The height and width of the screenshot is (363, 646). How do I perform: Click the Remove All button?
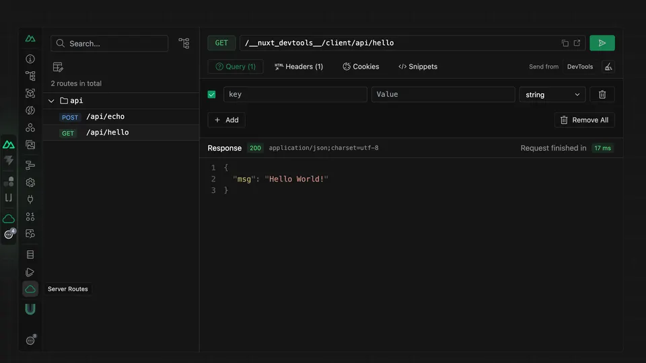[584, 120]
